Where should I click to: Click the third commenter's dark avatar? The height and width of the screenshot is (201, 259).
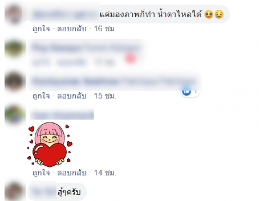[14, 81]
